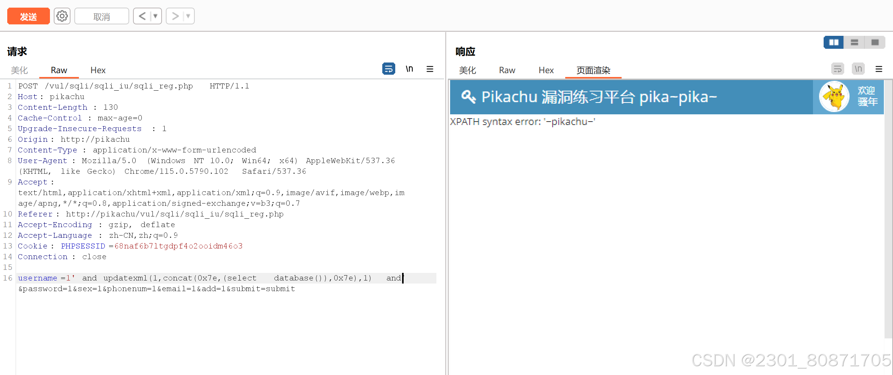
Task: Click the PHPSESSID cookie value
Action: (x=178, y=246)
